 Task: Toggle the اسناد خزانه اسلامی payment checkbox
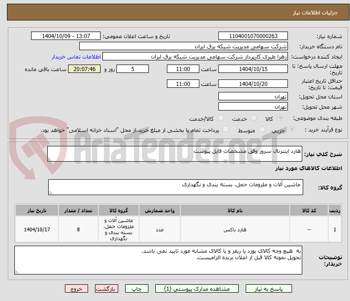225,129
